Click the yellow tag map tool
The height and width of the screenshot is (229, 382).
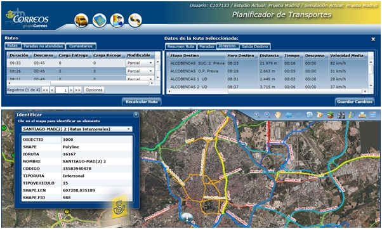pyautogui.click(x=320, y=115)
